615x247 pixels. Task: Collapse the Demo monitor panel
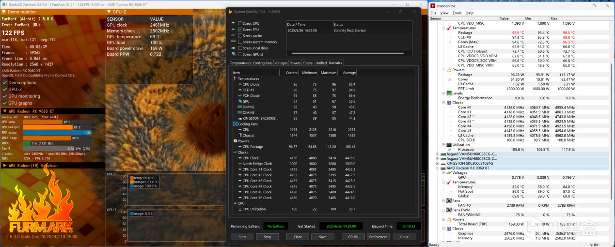[x=3, y=11]
